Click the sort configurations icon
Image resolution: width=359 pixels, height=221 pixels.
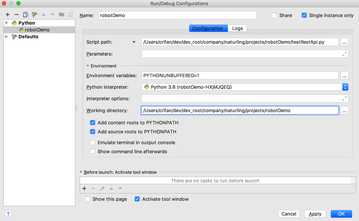click(x=71, y=14)
